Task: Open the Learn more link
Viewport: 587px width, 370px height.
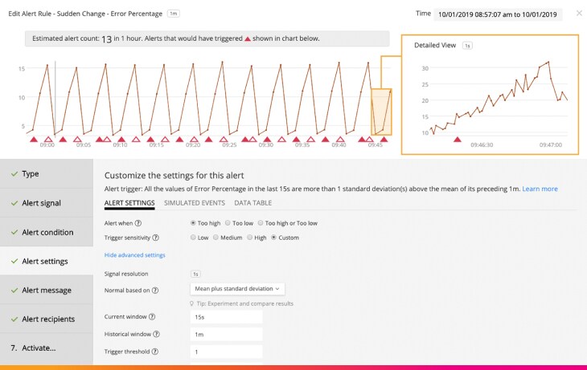Action: (x=540, y=189)
